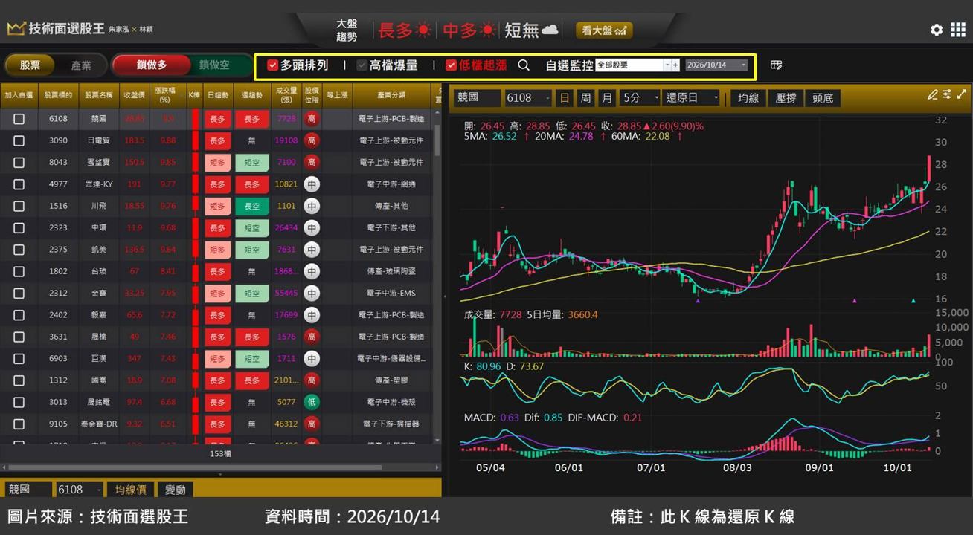The width and height of the screenshot is (973, 535).
Task: Select the 周 weekly chart period
Action: pyautogui.click(x=586, y=98)
